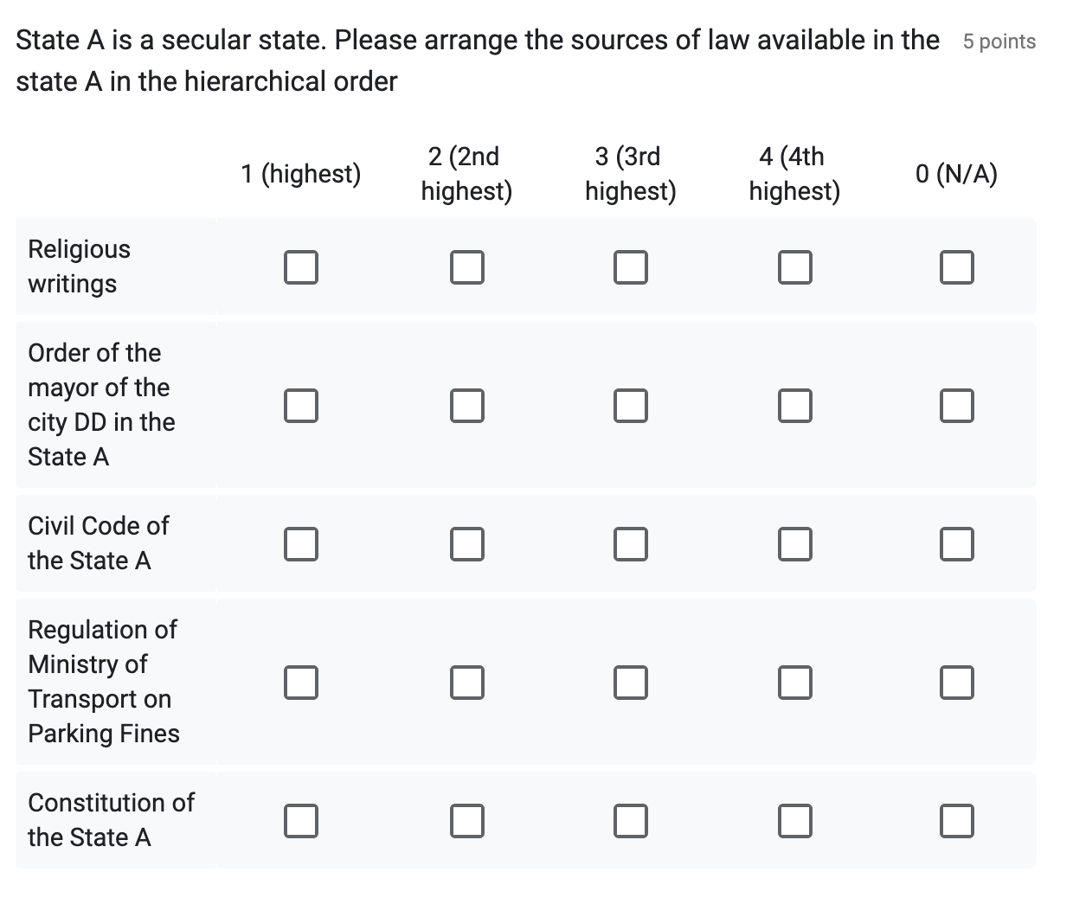Mark Parking Fines regulation as '0 (N/A)'
Screen dimensions: 1073x917
point(956,682)
